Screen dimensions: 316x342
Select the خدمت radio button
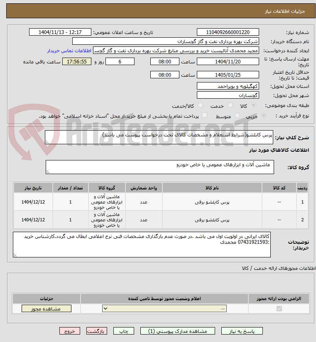tap(230, 105)
